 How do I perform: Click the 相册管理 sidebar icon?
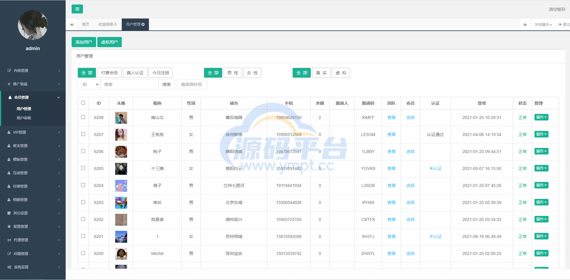[9, 200]
